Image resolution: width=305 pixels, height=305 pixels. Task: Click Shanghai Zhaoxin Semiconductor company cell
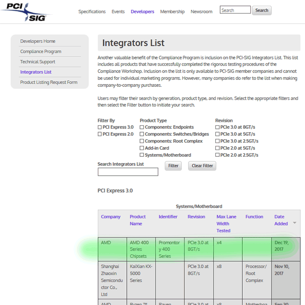click(112, 280)
